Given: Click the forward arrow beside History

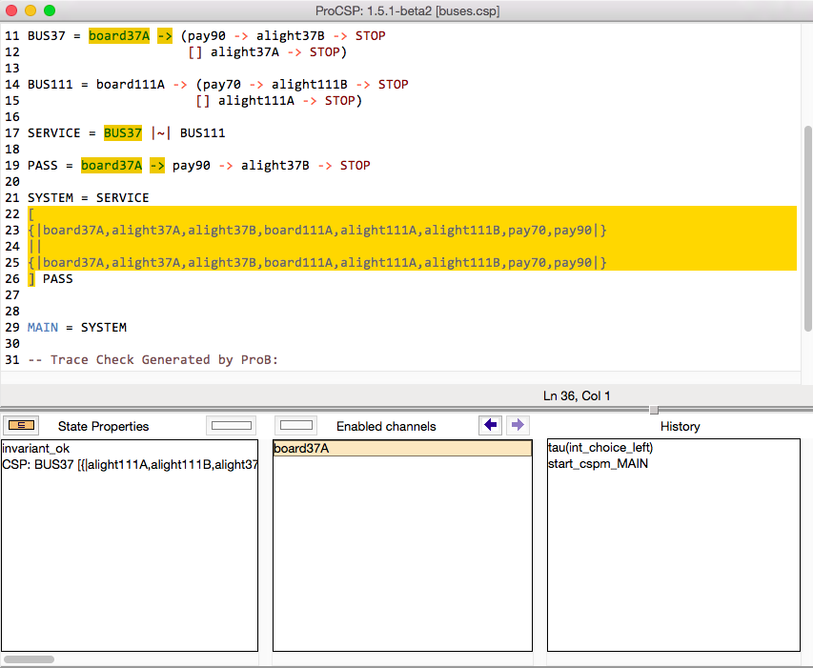Looking at the screenshot, I should coord(517,425).
